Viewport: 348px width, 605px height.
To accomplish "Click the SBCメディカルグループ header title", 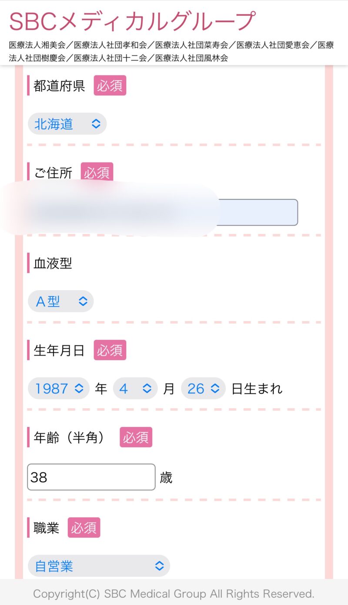I will (x=132, y=21).
